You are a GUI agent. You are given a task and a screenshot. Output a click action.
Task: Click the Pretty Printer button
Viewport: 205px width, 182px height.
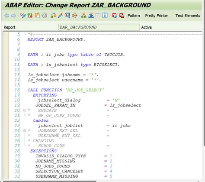tap(157, 16)
